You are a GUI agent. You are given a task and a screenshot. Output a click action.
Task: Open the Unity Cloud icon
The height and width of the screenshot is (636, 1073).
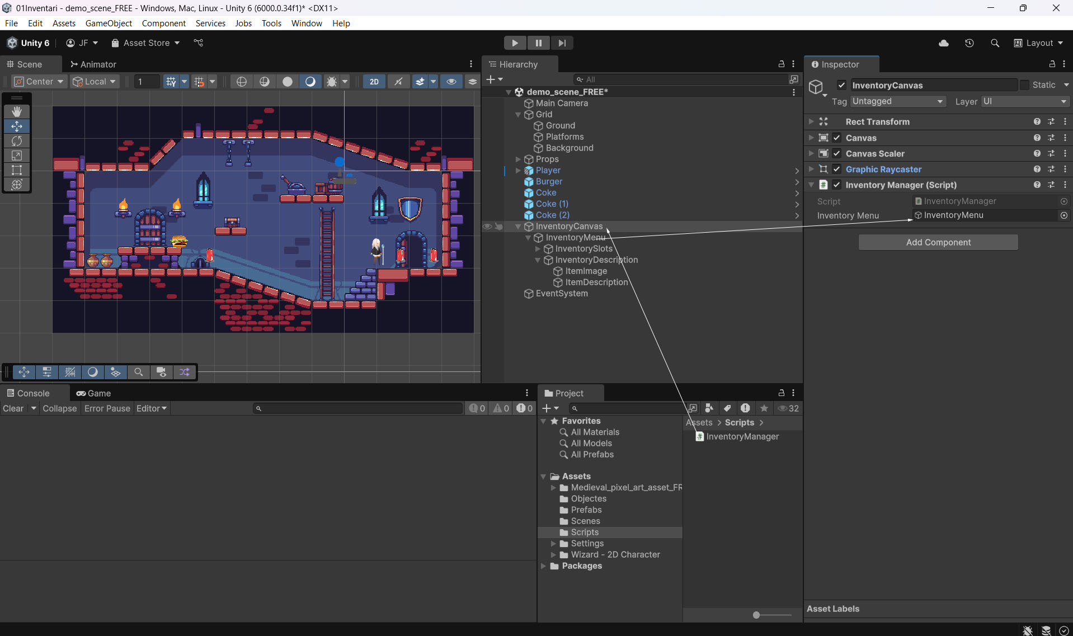944,43
